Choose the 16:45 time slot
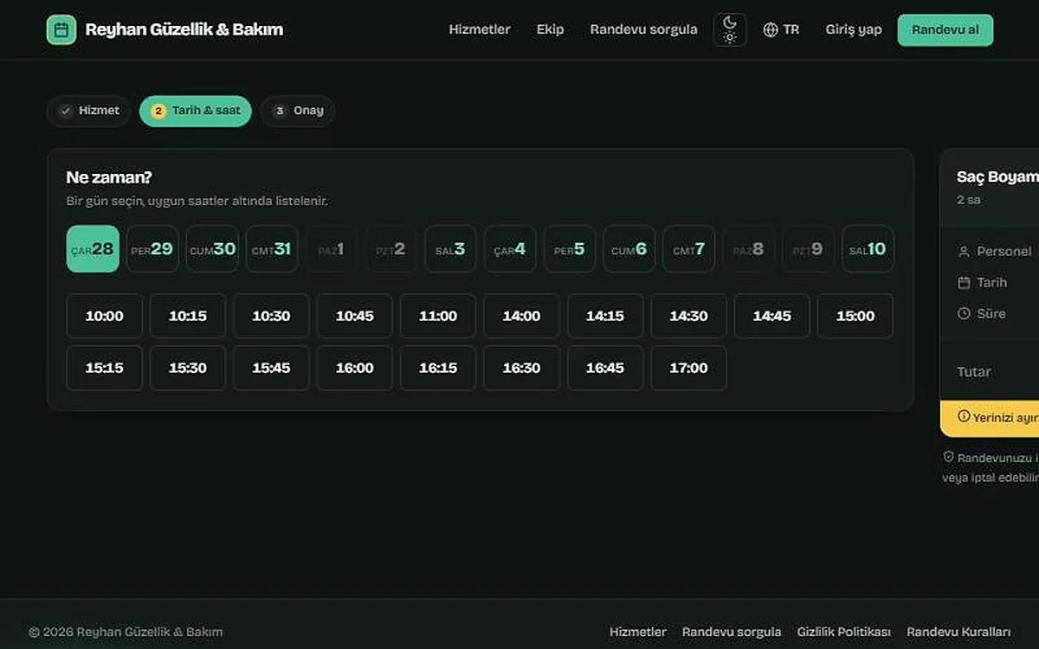Screen dimensions: 1039x649 (605, 368)
